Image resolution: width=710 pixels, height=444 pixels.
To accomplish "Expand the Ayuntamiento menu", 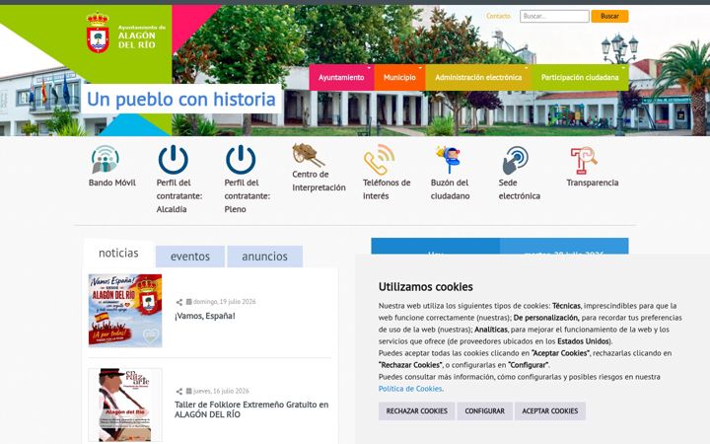I will [341, 78].
